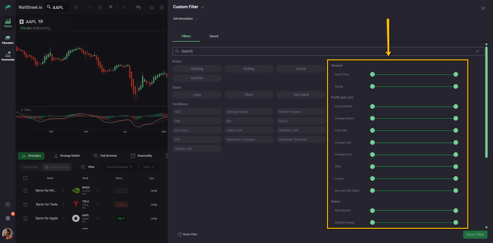Click the pencil icon beside Custom Filter title
This screenshot has width=493, height=243.
pyautogui.click(x=202, y=7)
